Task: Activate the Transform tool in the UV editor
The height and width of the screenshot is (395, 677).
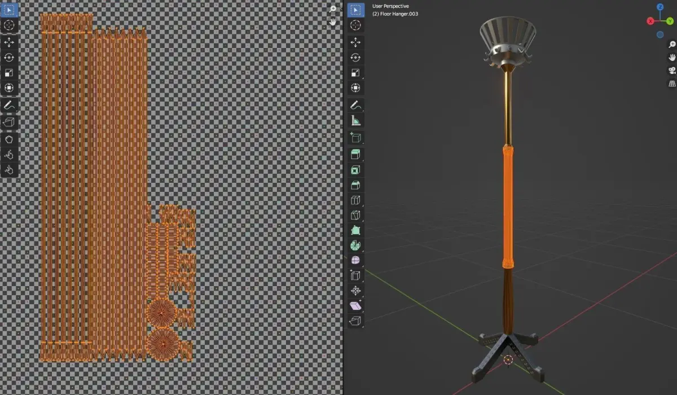Action: coord(10,88)
